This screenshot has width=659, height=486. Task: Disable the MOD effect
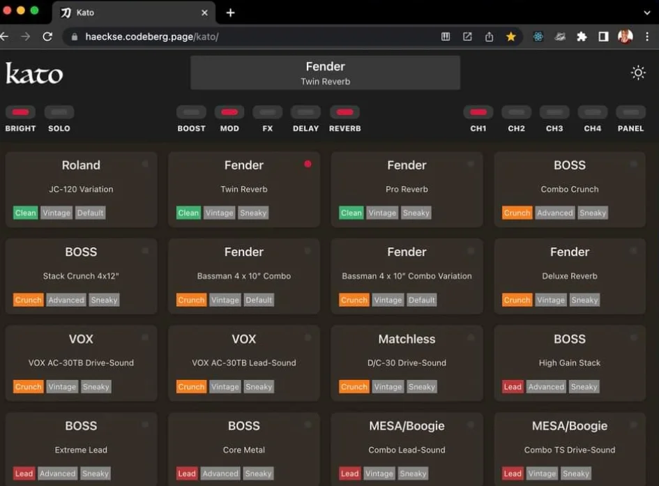click(x=229, y=112)
